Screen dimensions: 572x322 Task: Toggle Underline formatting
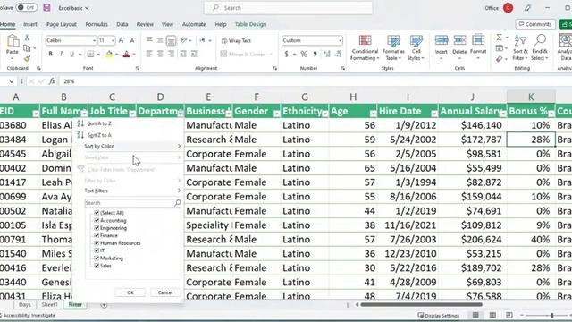(x=71, y=54)
